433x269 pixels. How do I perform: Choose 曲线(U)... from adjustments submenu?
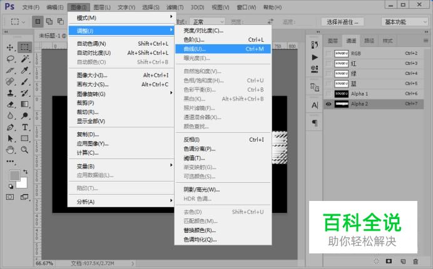tap(223, 49)
